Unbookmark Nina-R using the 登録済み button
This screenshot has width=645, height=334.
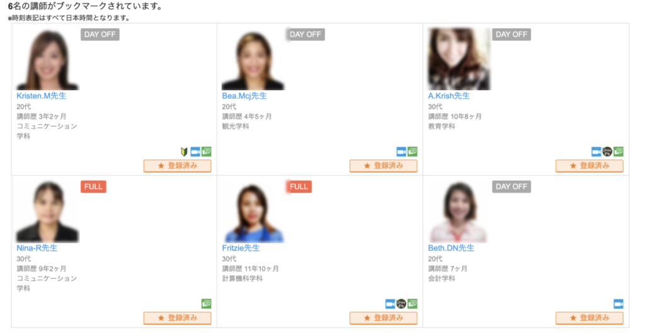pos(177,318)
